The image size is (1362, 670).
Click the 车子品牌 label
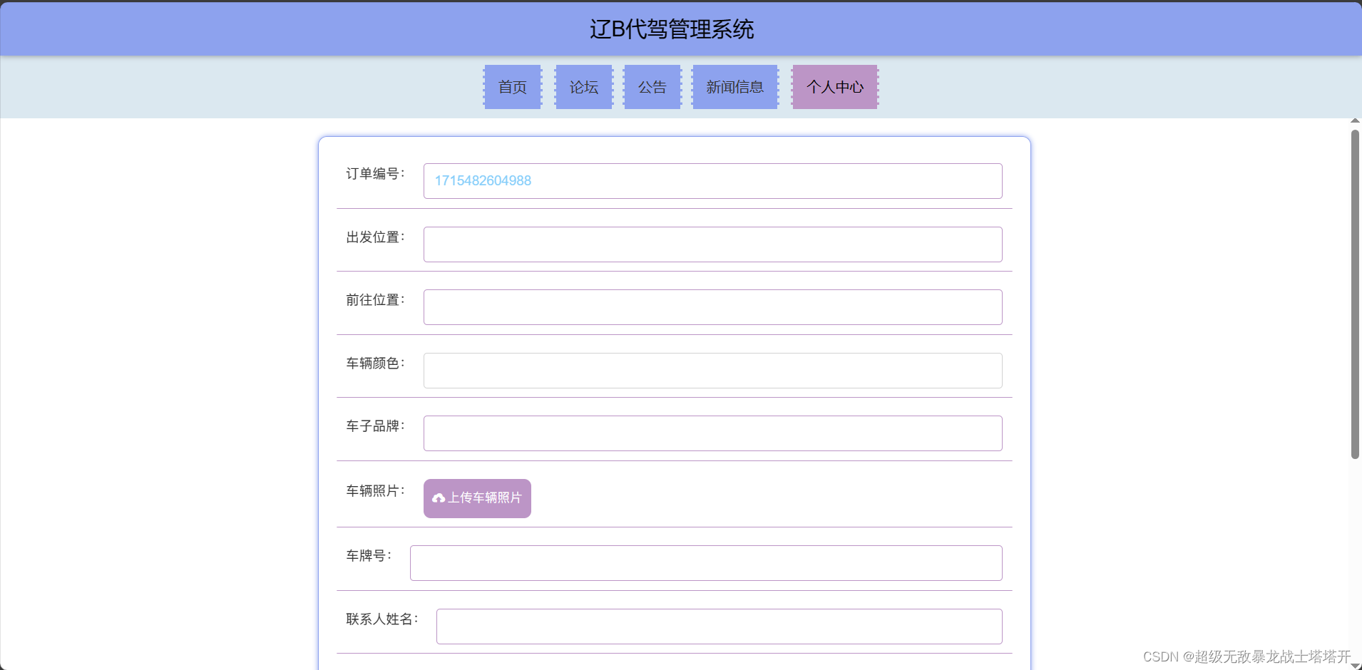tap(375, 426)
